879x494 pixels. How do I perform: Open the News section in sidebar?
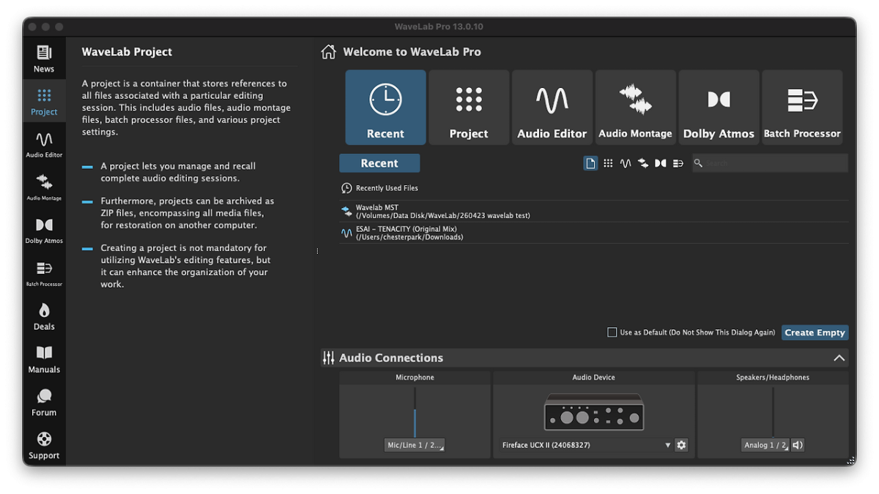(x=44, y=59)
